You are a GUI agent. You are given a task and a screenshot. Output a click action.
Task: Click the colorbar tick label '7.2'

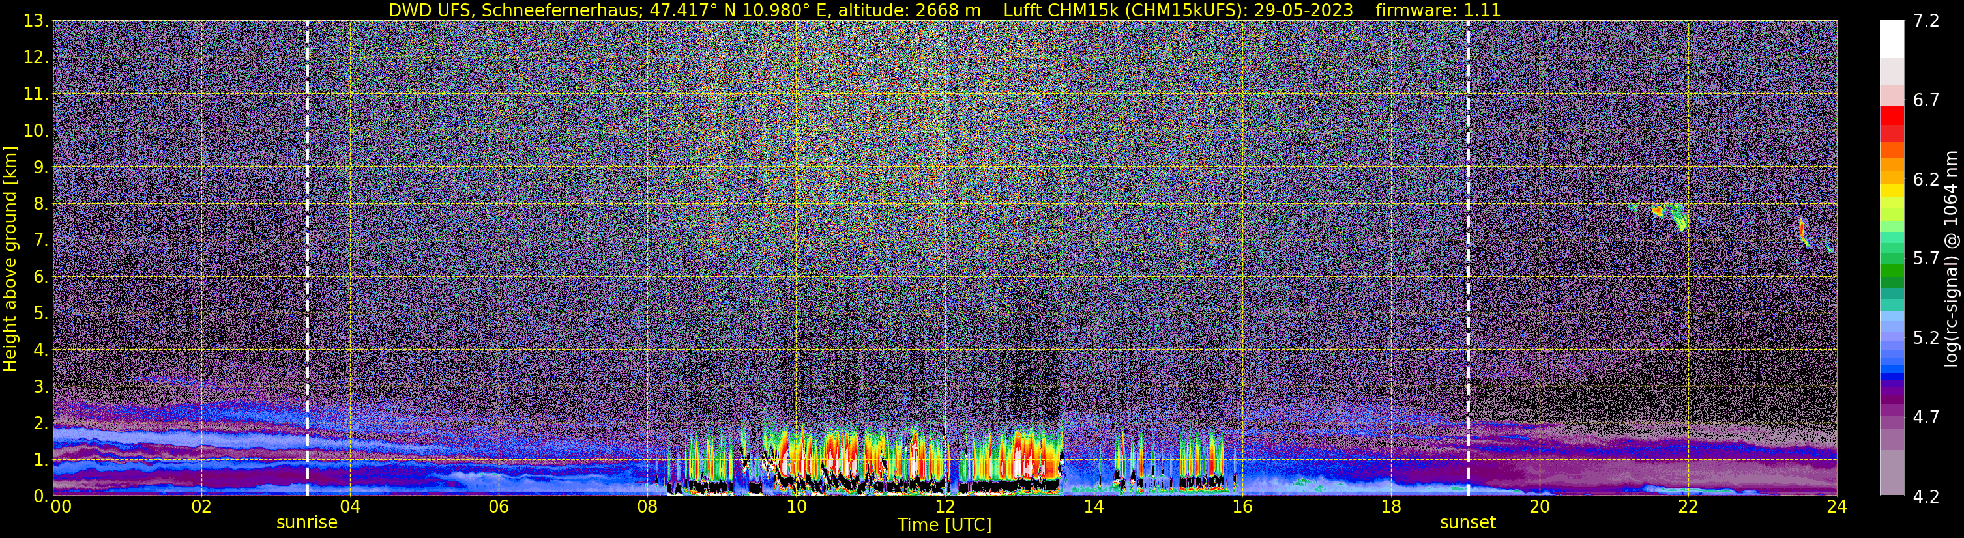click(x=1926, y=21)
